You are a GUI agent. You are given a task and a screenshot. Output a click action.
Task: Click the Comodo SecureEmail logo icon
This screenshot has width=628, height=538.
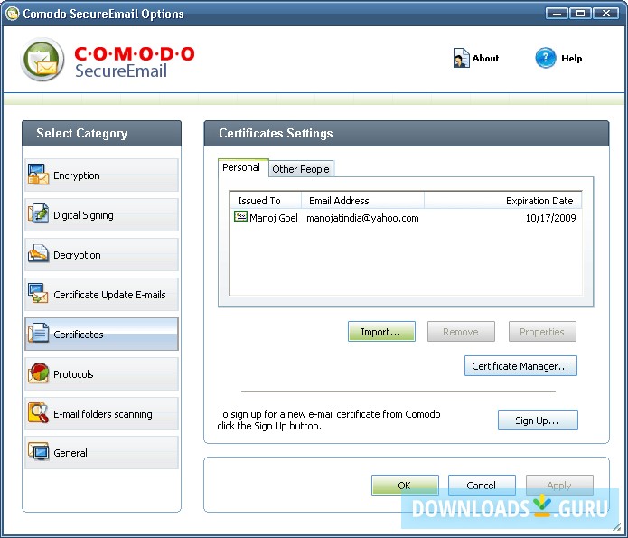42,60
